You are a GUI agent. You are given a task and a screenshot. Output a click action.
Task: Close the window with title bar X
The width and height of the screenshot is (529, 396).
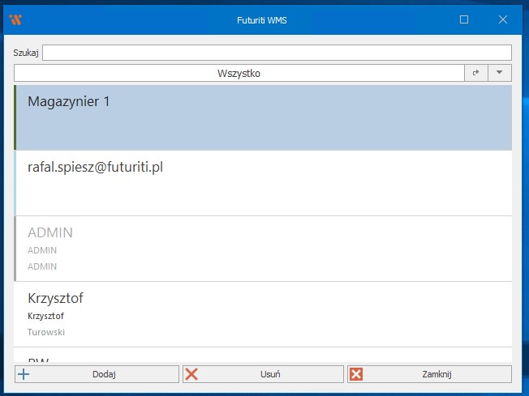502,19
